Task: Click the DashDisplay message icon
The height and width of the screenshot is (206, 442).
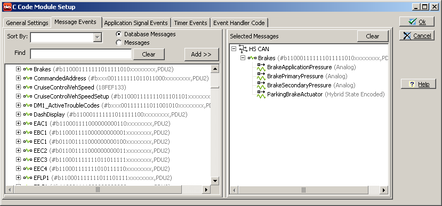Action: click(x=28, y=114)
